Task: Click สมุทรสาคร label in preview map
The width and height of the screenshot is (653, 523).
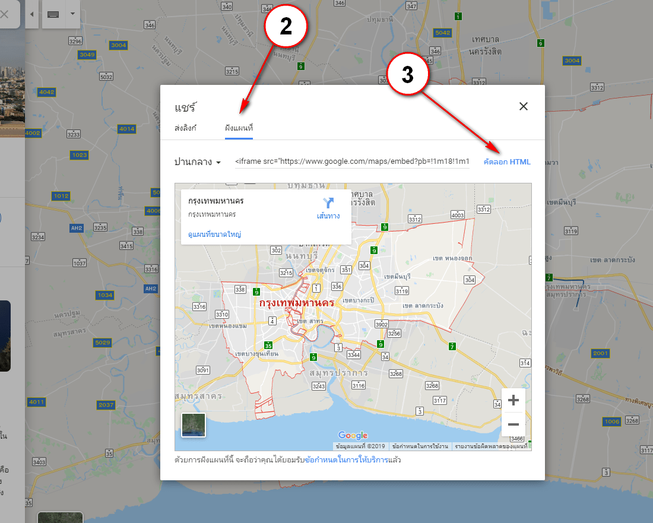Action: pos(199,396)
